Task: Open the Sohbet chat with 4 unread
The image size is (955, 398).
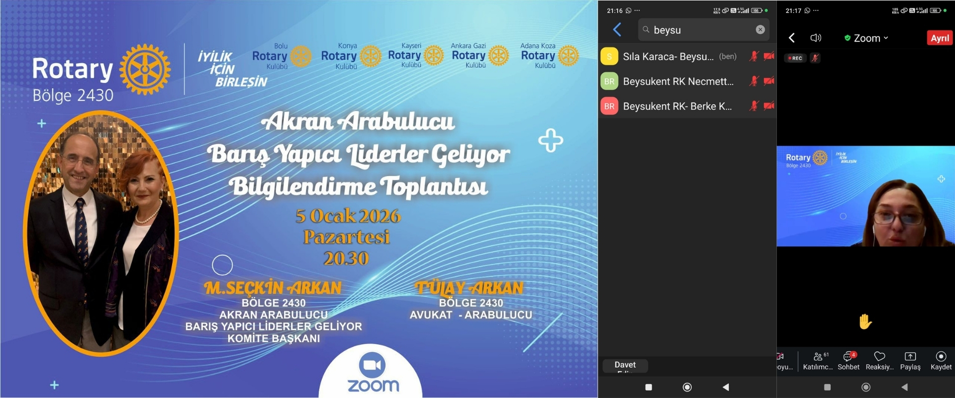Action: pyautogui.click(x=849, y=361)
